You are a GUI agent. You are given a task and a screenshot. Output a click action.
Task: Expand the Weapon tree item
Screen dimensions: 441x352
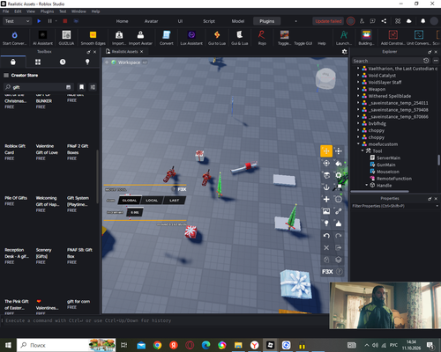pyautogui.click(x=358, y=89)
